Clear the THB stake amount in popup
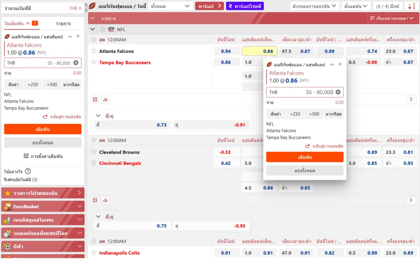Screen dimensions: 420x259 tap(338, 92)
